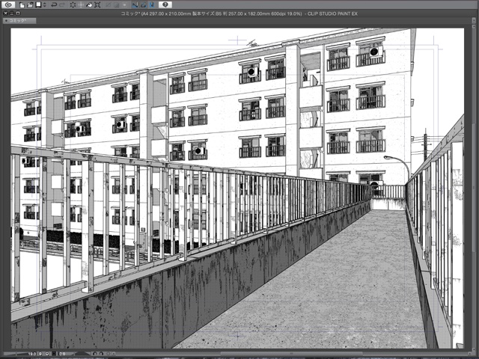Undo the last action
Viewport: 479px width, 359px height.
(54, 4)
